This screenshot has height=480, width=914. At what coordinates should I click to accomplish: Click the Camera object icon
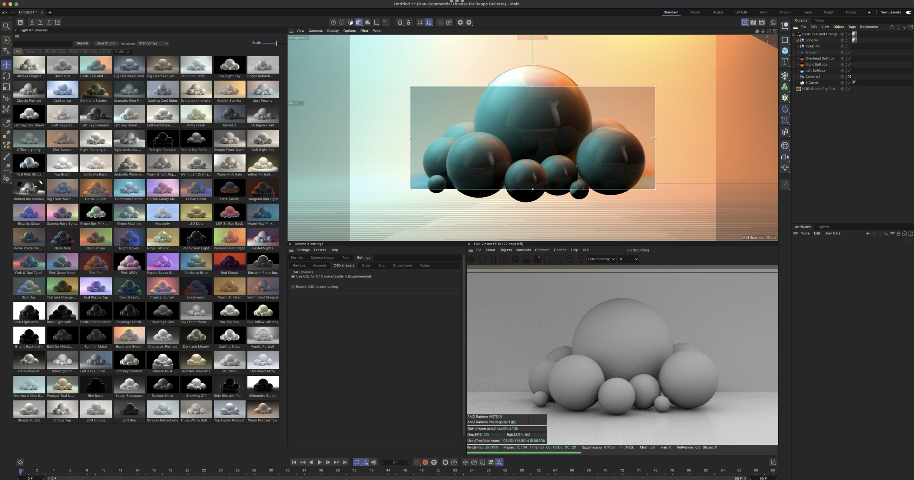(785, 157)
